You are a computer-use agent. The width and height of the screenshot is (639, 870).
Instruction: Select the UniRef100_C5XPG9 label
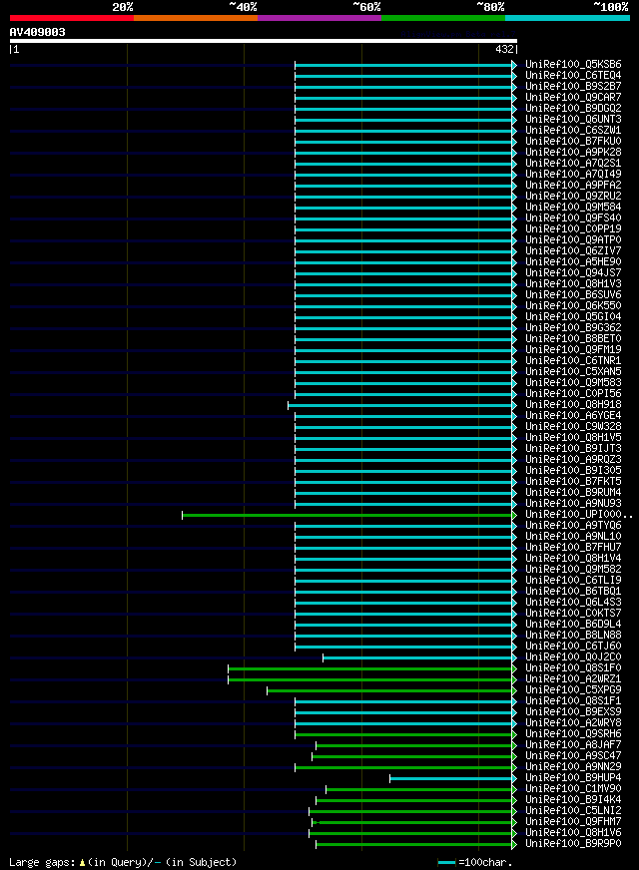coord(573,689)
